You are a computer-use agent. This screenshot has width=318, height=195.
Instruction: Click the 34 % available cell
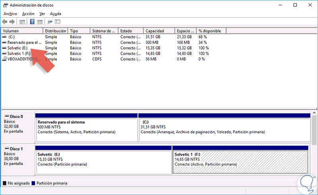point(203,42)
